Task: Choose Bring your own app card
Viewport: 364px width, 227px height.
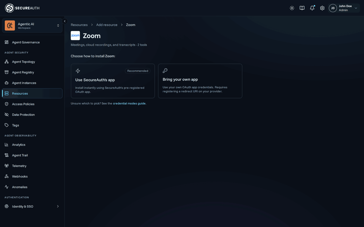Action: [x=200, y=81]
